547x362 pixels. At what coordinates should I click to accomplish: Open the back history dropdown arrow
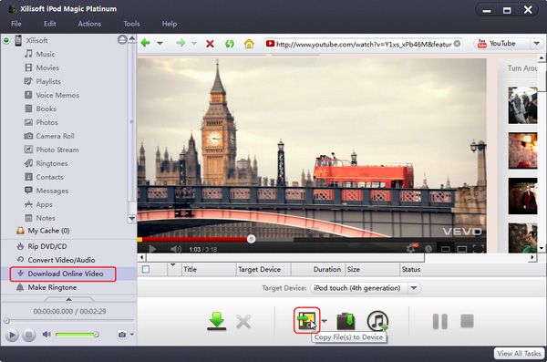coord(160,44)
